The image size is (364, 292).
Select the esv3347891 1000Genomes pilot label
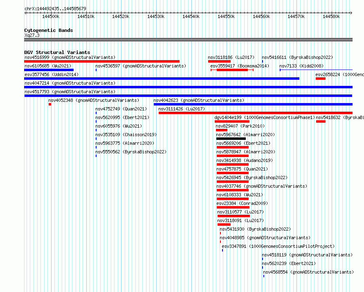tap(279, 246)
